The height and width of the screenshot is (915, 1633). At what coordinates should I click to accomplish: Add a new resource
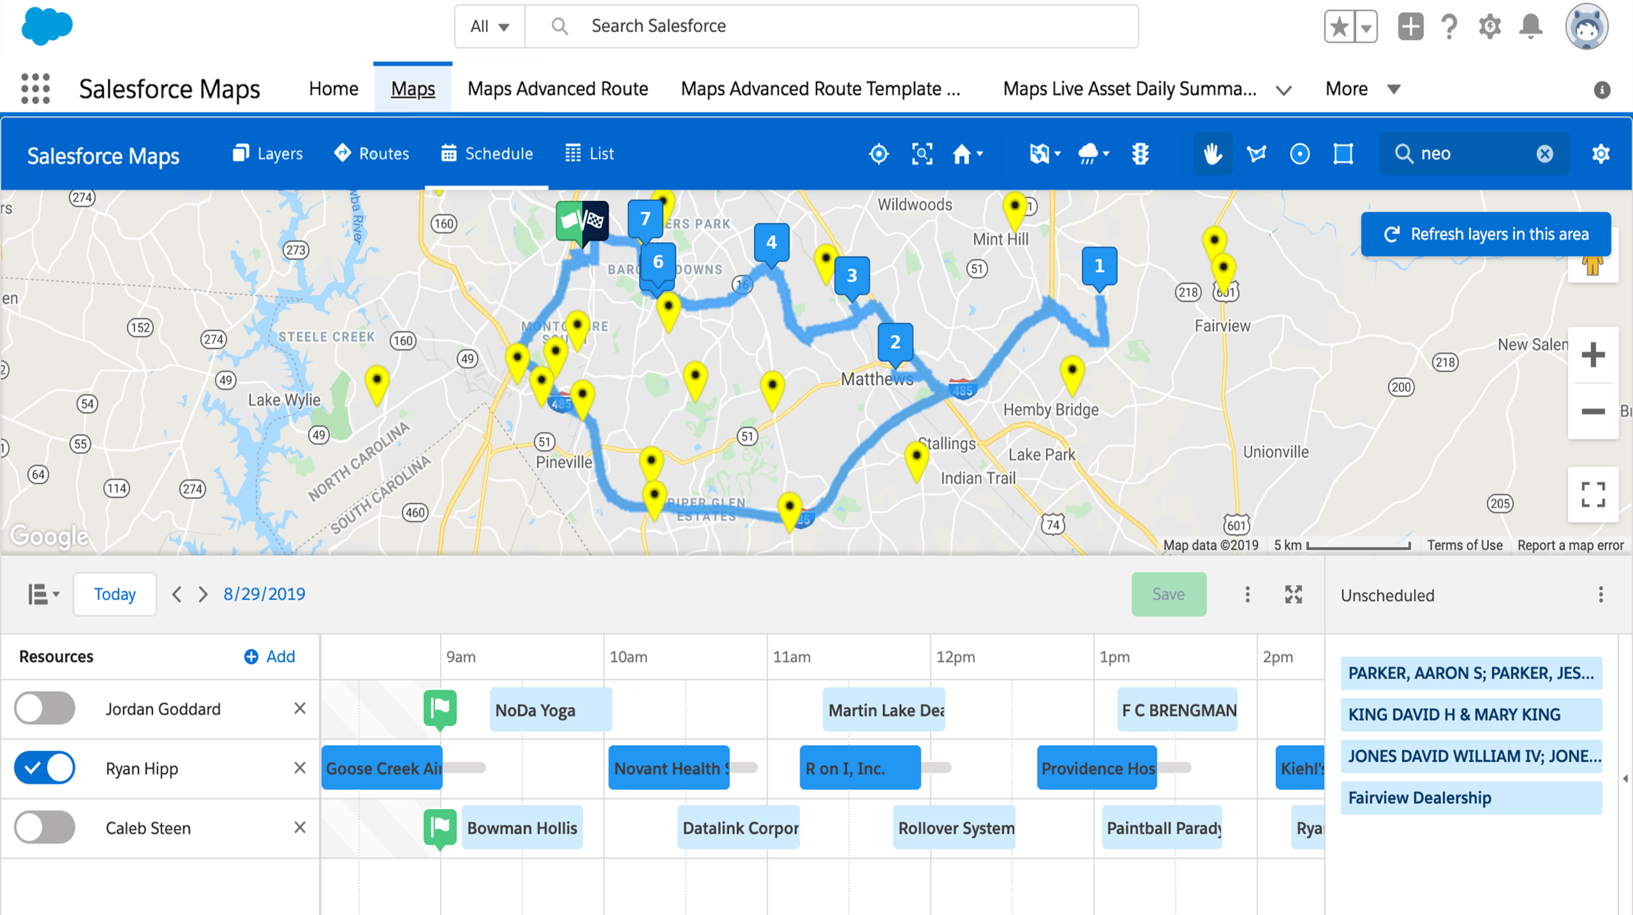pos(269,657)
